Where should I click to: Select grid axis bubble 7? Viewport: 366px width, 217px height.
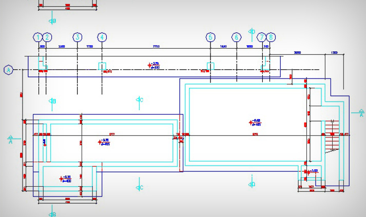pyautogui.click(x=262, y=37)
